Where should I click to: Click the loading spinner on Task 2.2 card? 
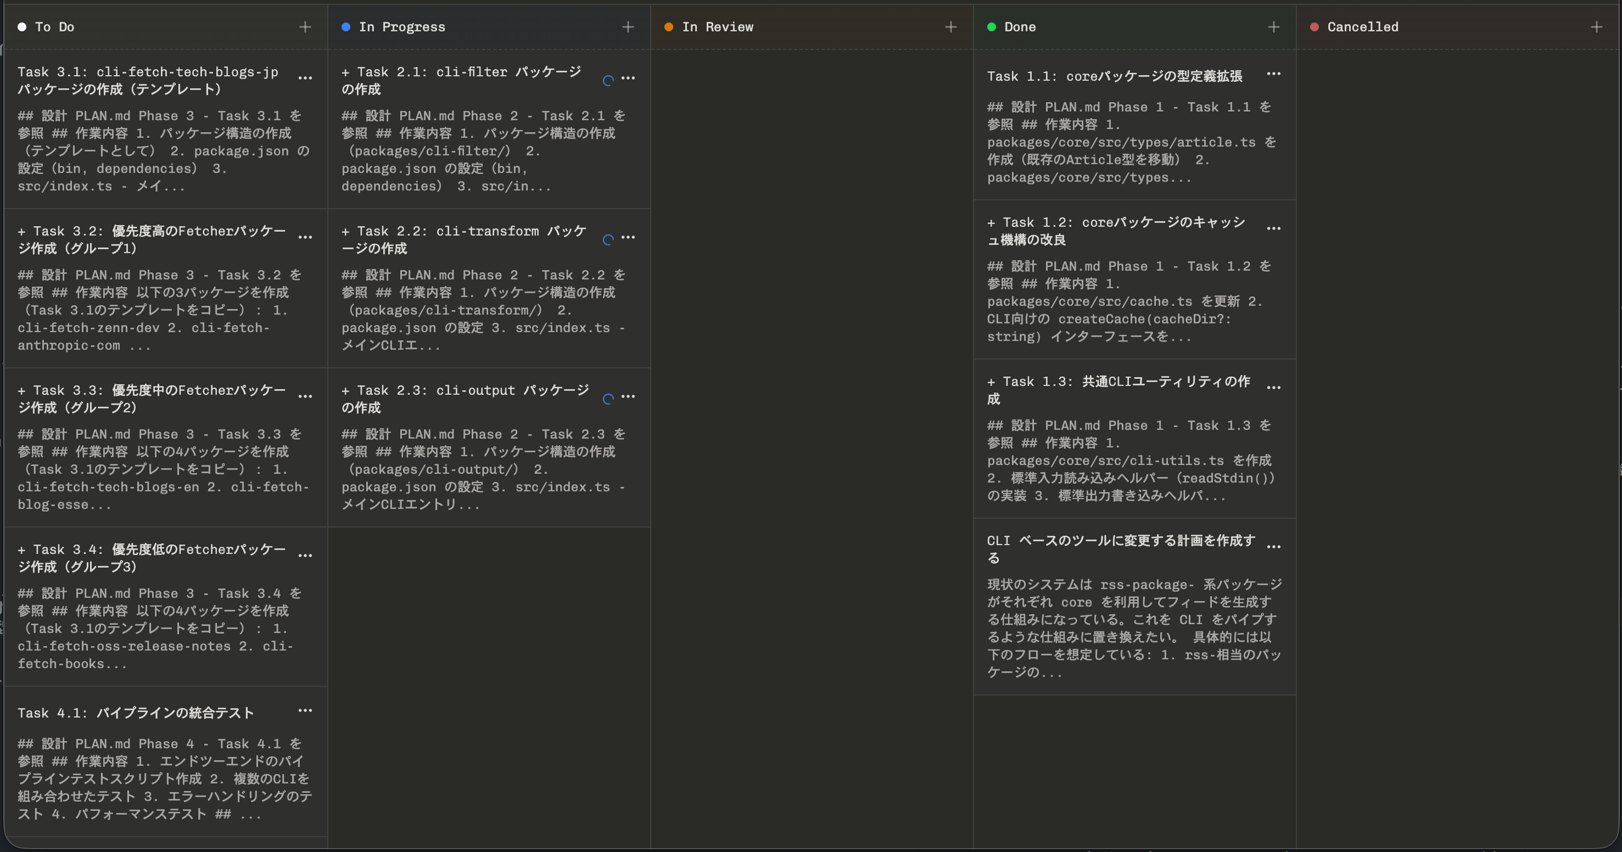tap(608, 240)
